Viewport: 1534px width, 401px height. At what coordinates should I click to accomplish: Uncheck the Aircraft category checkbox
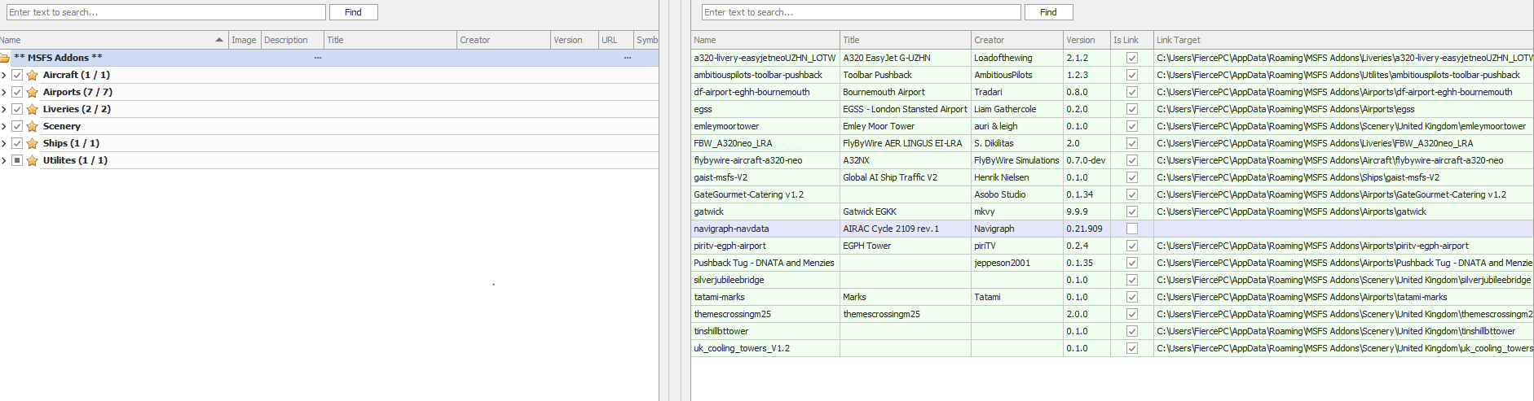click(17, 75)
